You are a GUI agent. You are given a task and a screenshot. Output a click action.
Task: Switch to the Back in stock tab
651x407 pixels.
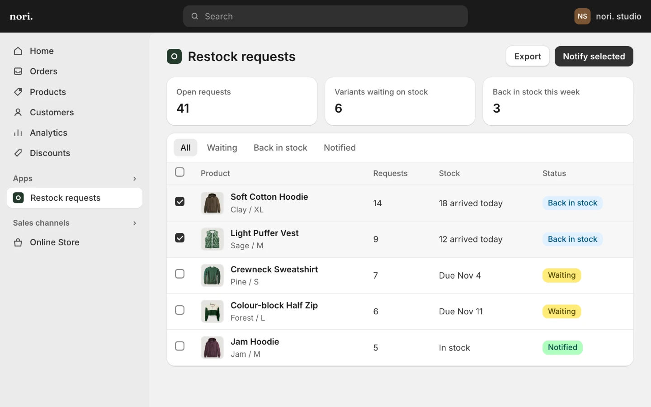[280, 148]
